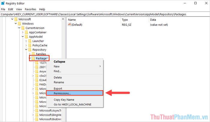Viewport: 210px width, 122px height.
Task: Click the Windows folder icon
Action: pyautogui.click(x=19, y=24)
